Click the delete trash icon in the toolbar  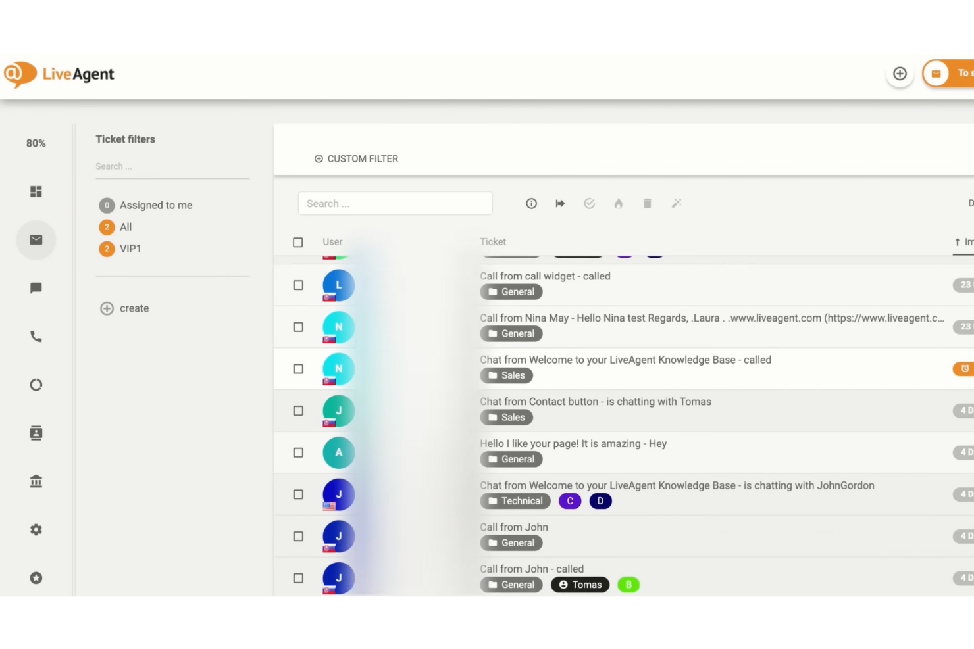(x=647, y=203)
